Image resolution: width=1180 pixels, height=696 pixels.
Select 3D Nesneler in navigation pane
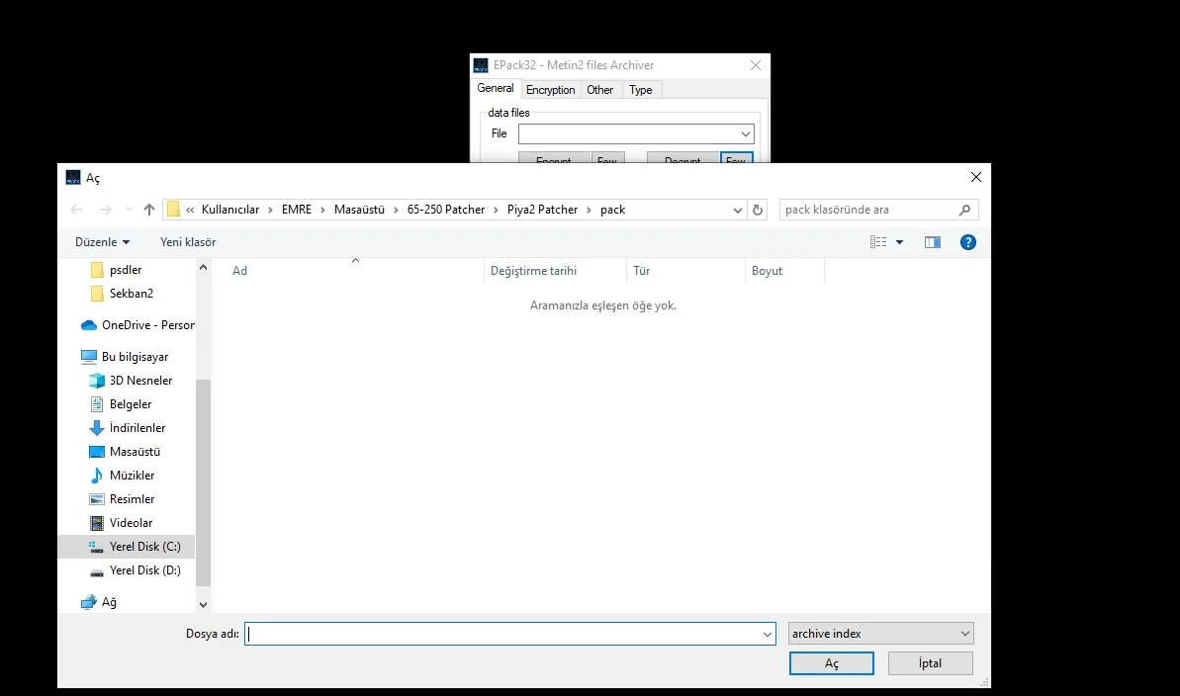coord(140,381)
